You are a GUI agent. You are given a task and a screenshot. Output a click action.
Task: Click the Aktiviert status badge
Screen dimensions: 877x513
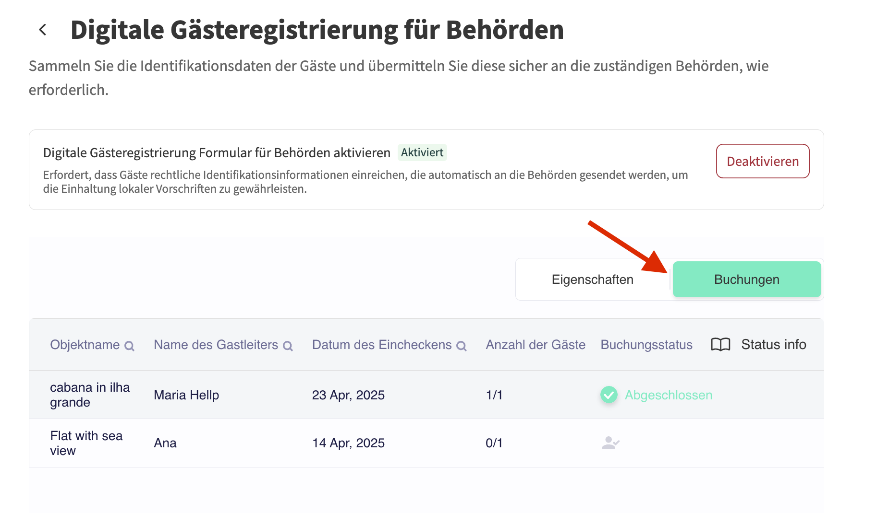pos(422,152)
